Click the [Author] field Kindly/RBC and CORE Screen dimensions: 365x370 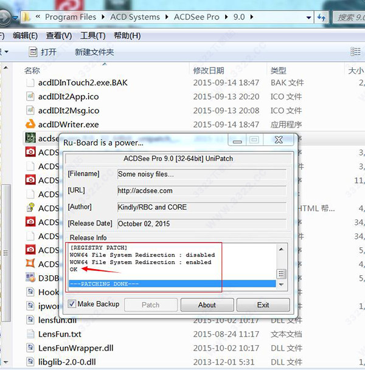[x=202, y=207]
